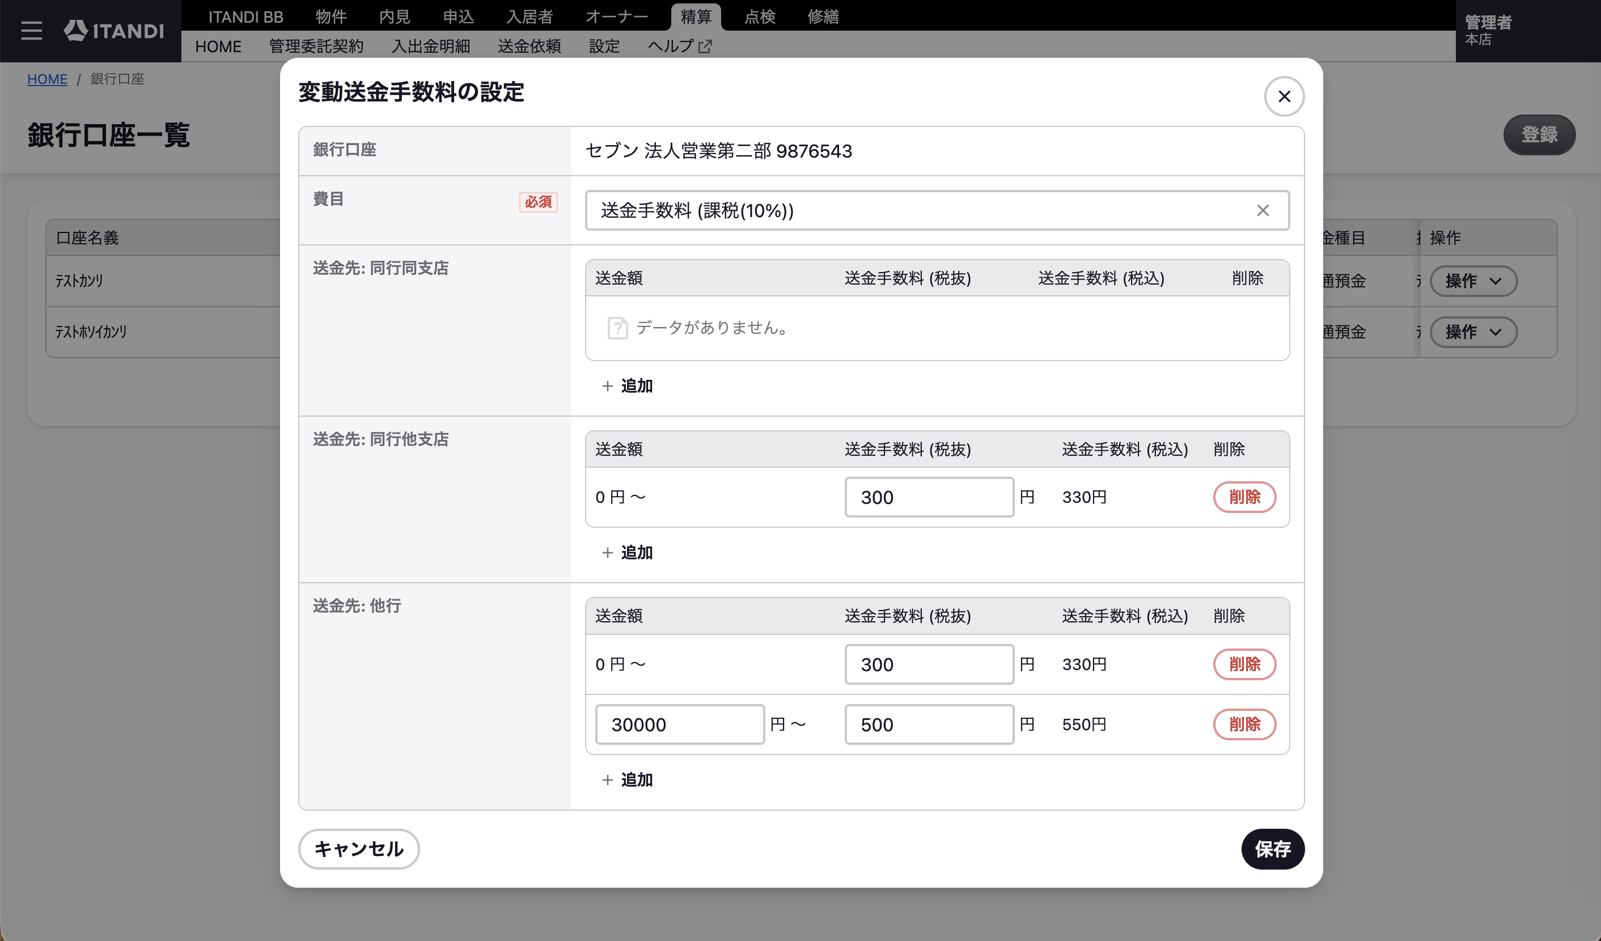Screen dimensions: 1601x941
Task: Close the variable fee settings dialog
Action: 1284,96
